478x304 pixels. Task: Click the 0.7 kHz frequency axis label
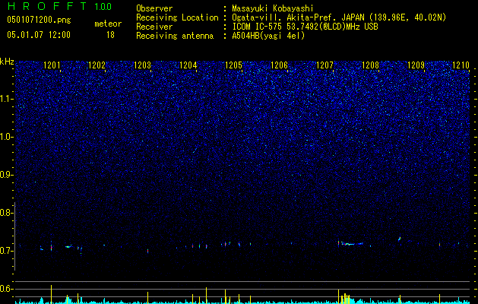click(7, 251)
